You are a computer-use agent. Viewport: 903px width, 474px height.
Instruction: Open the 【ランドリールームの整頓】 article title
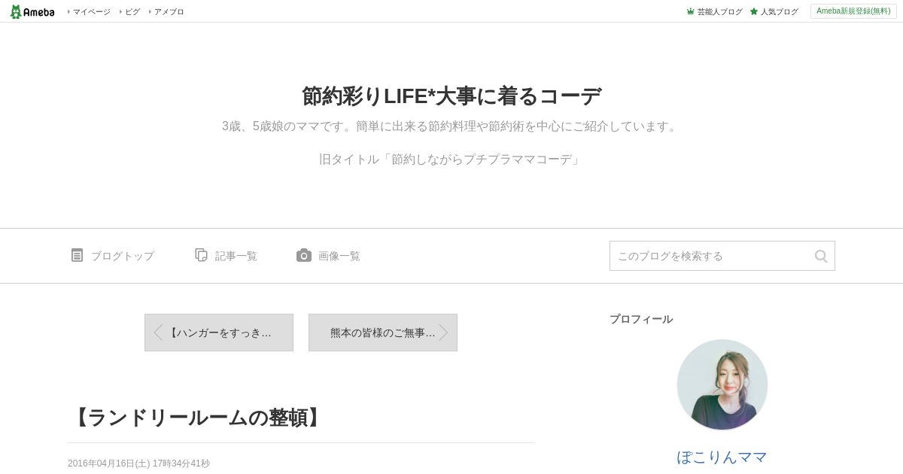tap(196, 418)
